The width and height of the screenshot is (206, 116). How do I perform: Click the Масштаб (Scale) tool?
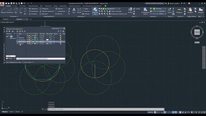pos(43,14)
